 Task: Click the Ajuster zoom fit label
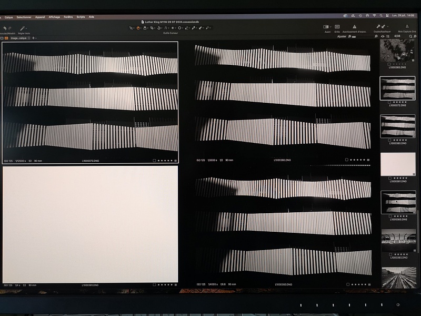(342, 37)
